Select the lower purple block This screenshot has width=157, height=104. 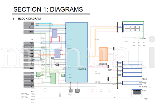pos(58,53)
